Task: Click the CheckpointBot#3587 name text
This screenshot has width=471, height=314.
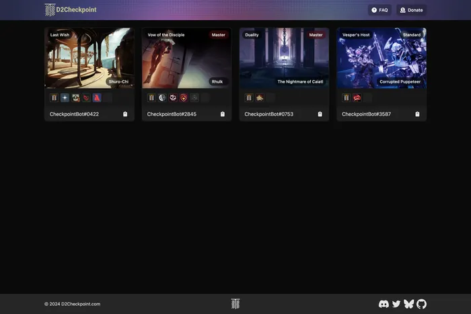Action: pyautogui.click(x=366, y=114)
